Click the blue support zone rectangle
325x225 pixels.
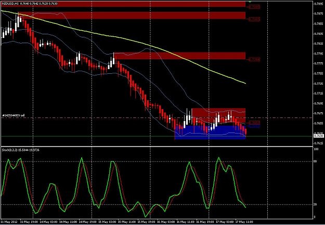[x=210, y=132]
